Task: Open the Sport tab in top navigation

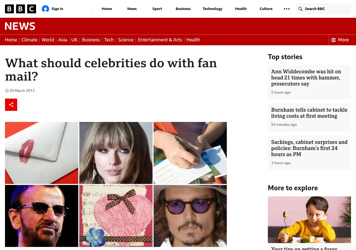Action: [x=157, y=9]
